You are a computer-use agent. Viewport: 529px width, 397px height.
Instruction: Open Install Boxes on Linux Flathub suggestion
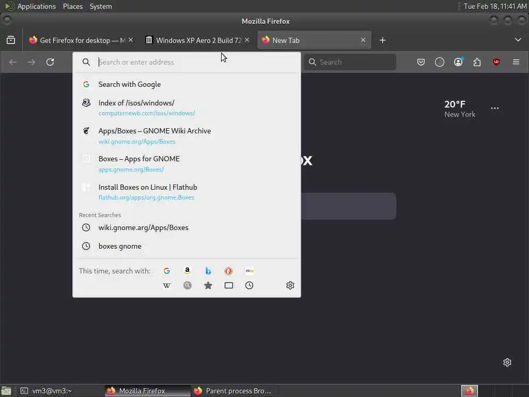(x=186, y=192)
